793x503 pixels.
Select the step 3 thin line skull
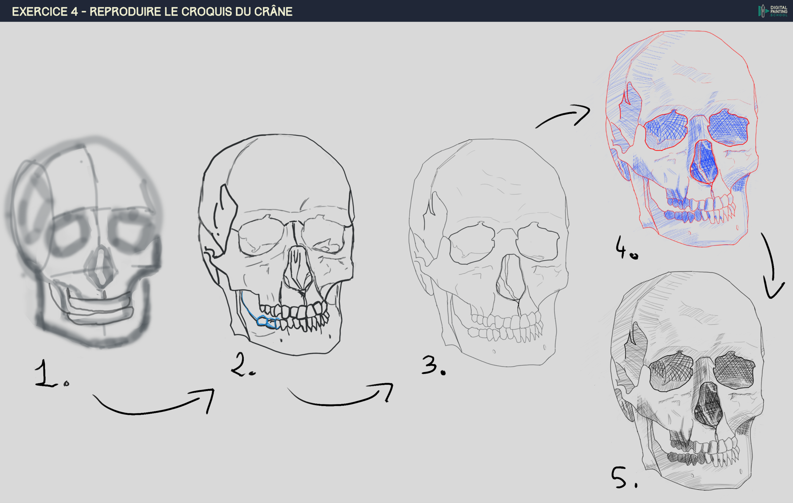[489, 252]
